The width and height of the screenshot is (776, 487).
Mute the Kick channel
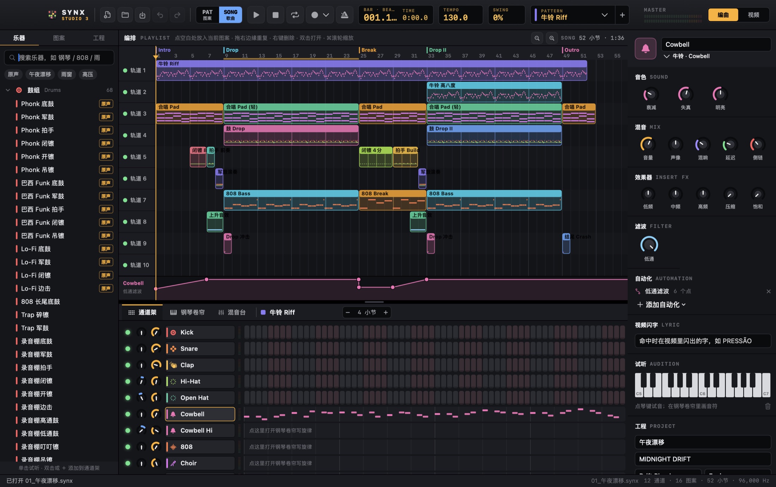128,332
